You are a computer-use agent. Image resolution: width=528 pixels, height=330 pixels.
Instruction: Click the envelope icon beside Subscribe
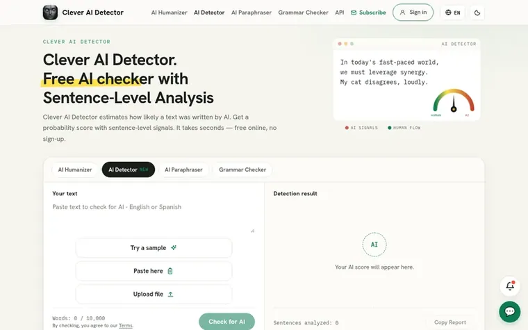pos(354,13)
